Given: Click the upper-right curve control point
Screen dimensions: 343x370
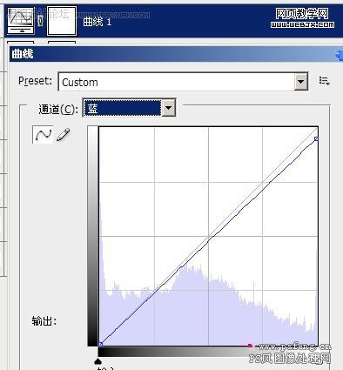Looking at the screenshot, I should (x=316, y=139).
